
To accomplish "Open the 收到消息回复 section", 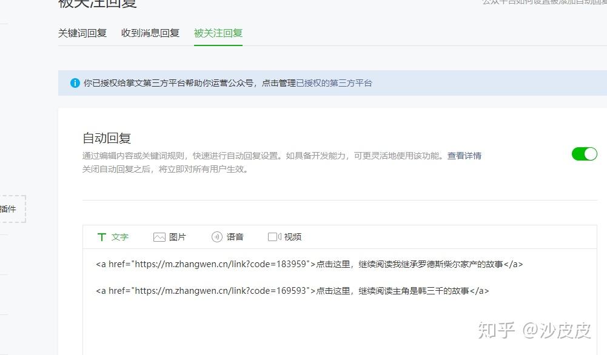I will coord(150,33).
